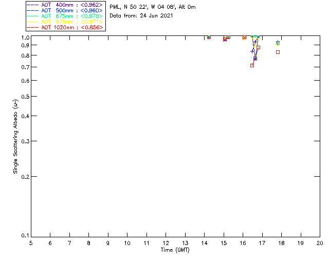This screenshot has height=263, width=329.
Task: Click the x-axis tick label 20
Action: click(x=320, y=243)
